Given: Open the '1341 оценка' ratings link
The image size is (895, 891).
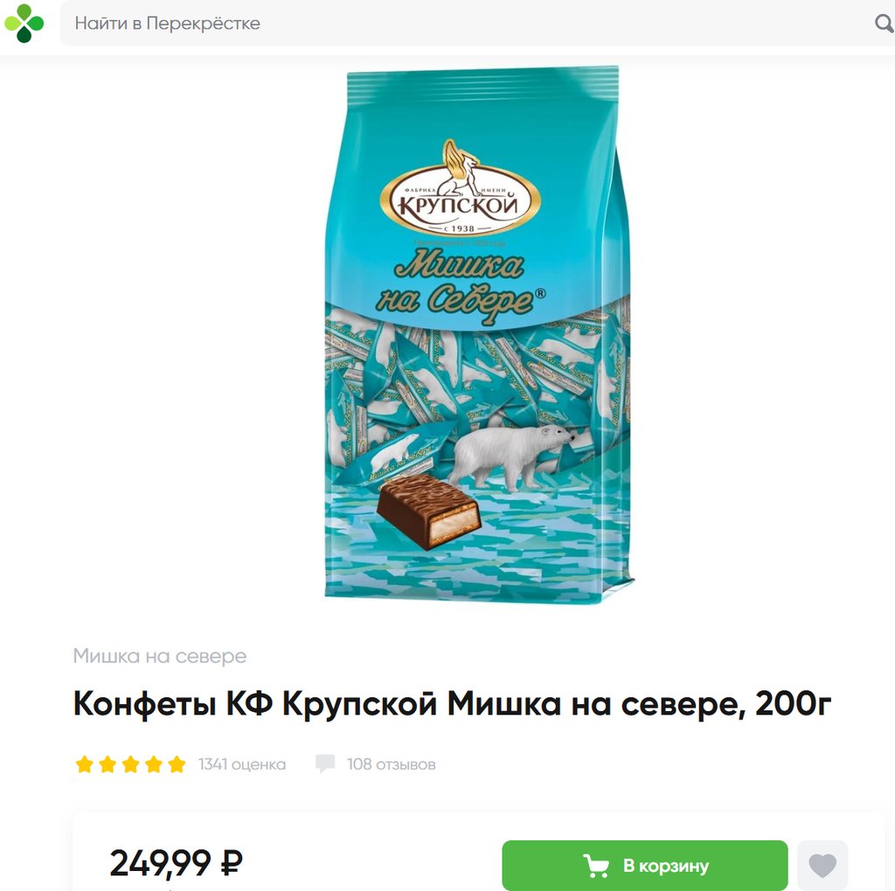Looking at the screenshot, I should tap(242, 764).
